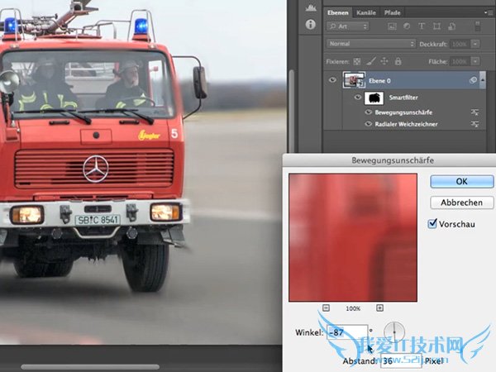Lock transparent pixels icon
The height and width of the screenshot is (372, 496).
pos(357,61)
